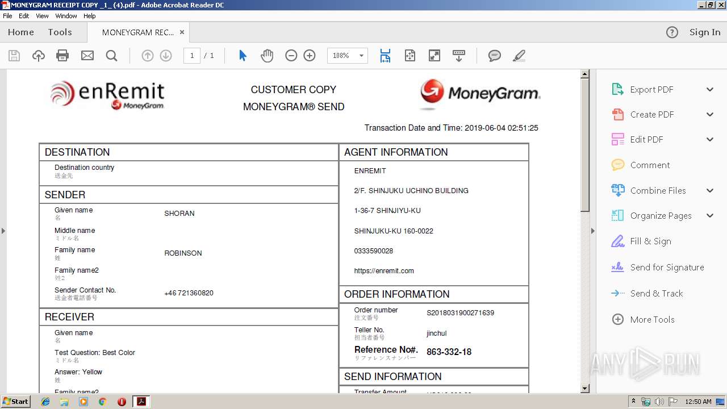The width and height of the screenshot is (727, 409).
Task: Open the Window menu
Action: click(66, 16)
